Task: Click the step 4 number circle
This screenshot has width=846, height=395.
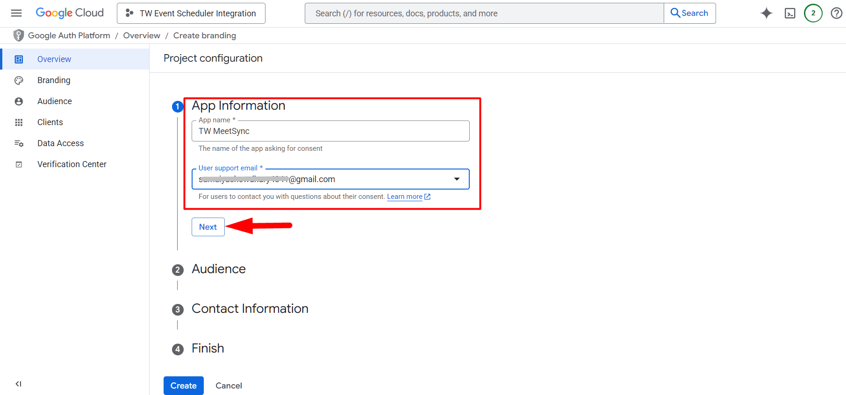Action: point(178,349)
